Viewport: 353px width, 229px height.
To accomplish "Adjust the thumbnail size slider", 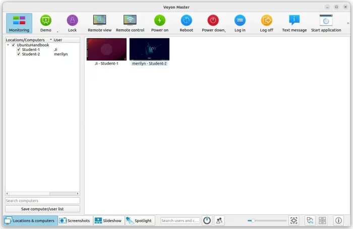I will coord(253,220).
